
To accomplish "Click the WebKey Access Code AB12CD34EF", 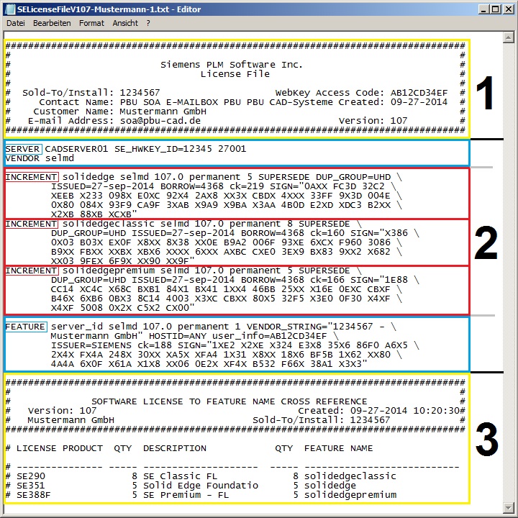I will pyautogui.click(x=419, y=93).
